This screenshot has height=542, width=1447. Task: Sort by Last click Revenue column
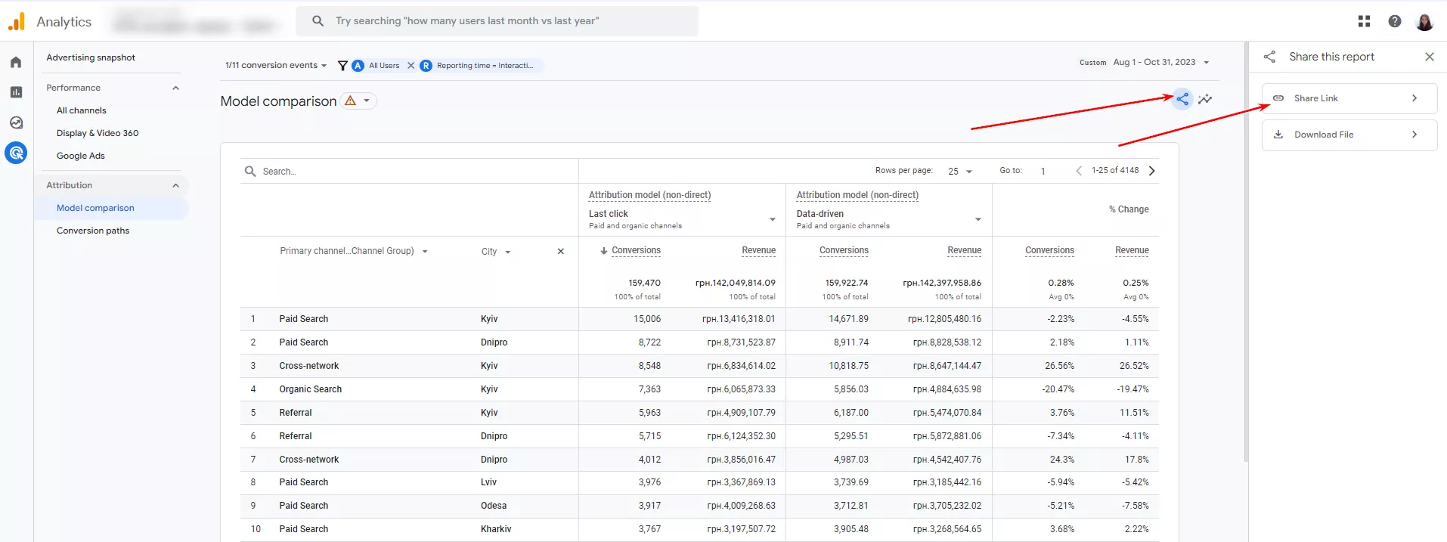tap(758, 250)
